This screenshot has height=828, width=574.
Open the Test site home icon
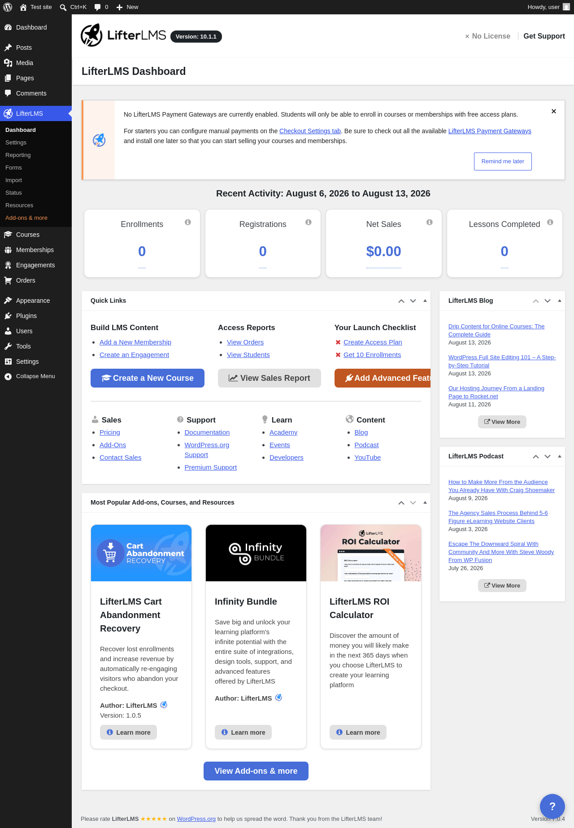(x=23, y=7)
